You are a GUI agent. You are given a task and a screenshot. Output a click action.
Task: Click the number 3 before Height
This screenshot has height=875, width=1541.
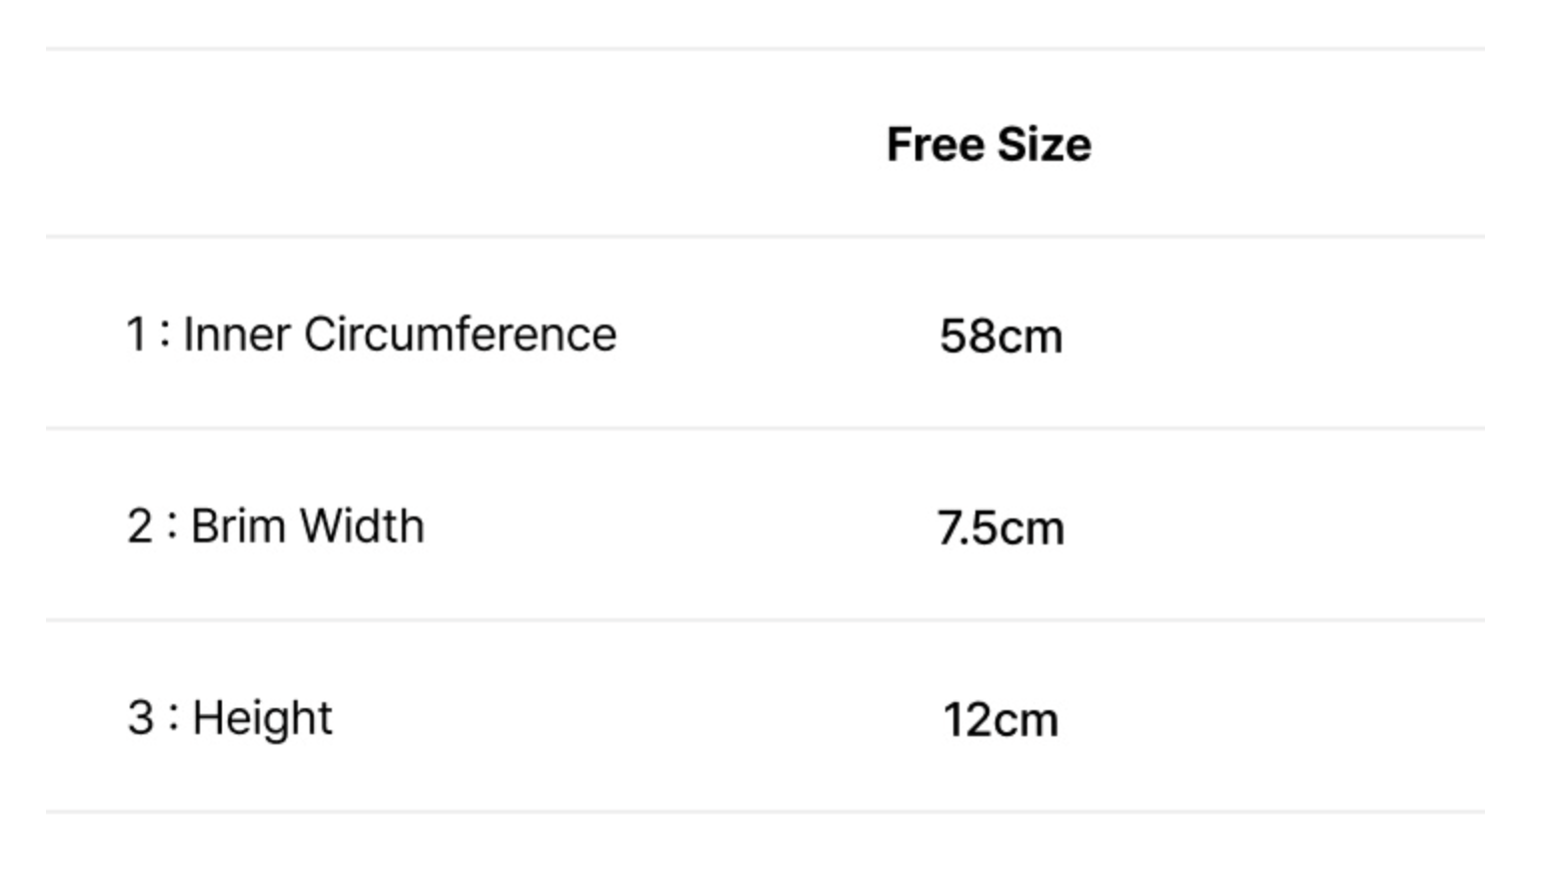pyautogui.click(x=140, y=718)
